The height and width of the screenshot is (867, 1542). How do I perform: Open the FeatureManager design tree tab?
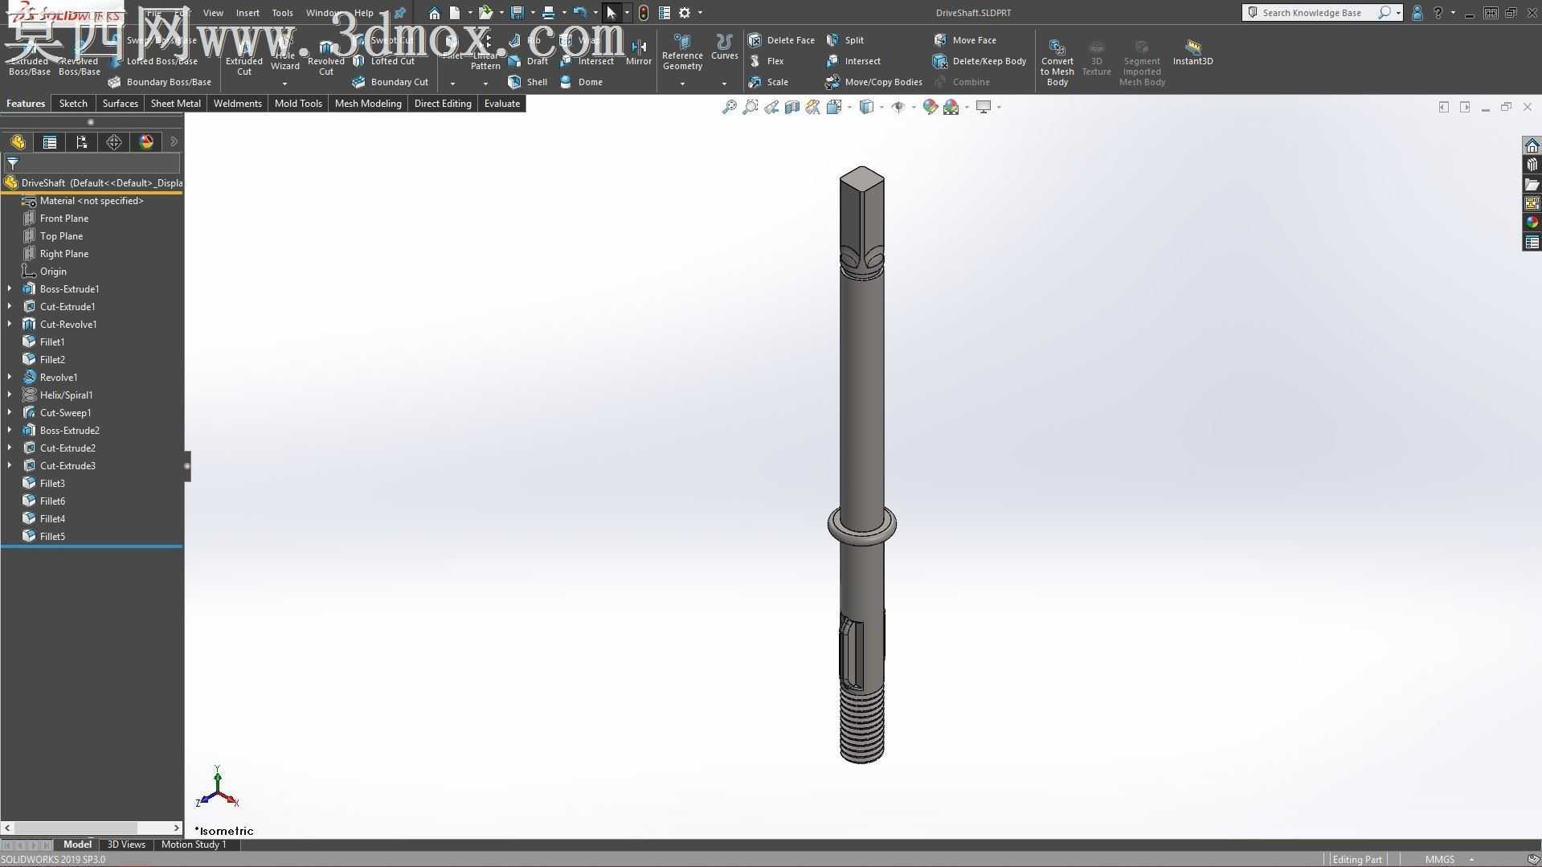18,142
